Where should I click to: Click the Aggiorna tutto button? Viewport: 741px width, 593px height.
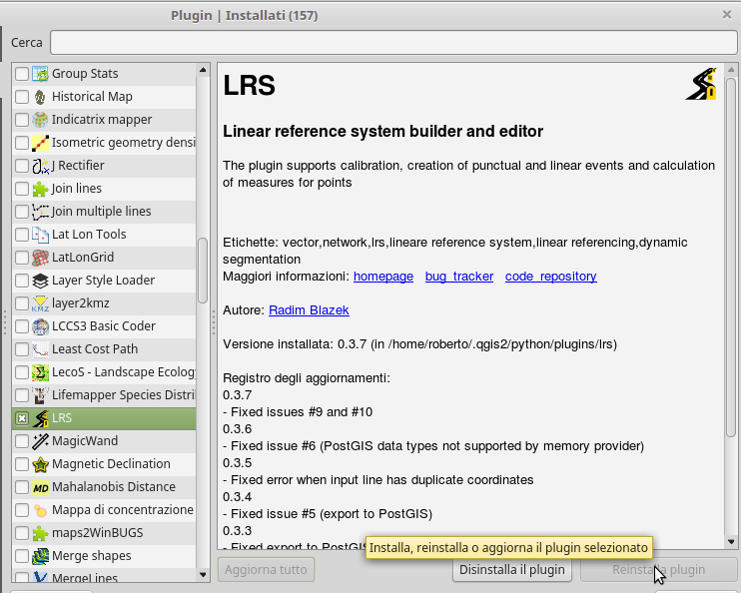pos(266,570)
